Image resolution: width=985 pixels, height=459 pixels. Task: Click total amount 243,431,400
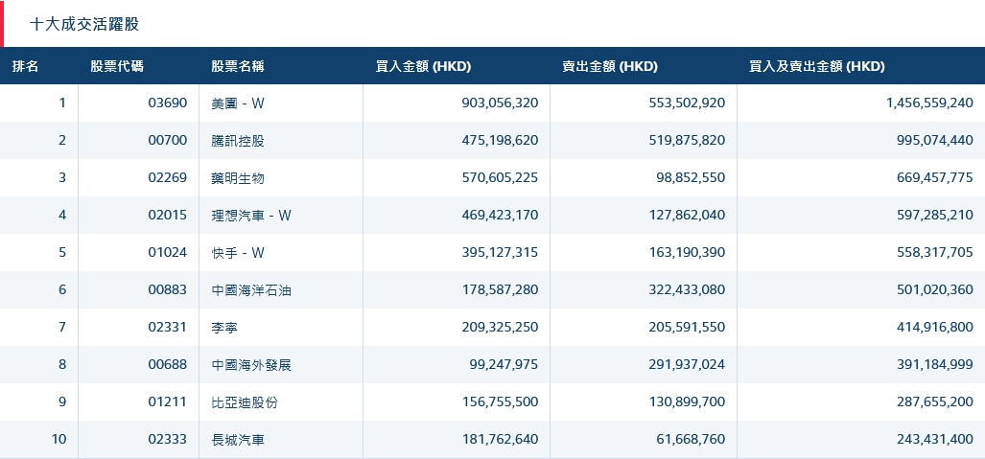(x=935, y=440)
